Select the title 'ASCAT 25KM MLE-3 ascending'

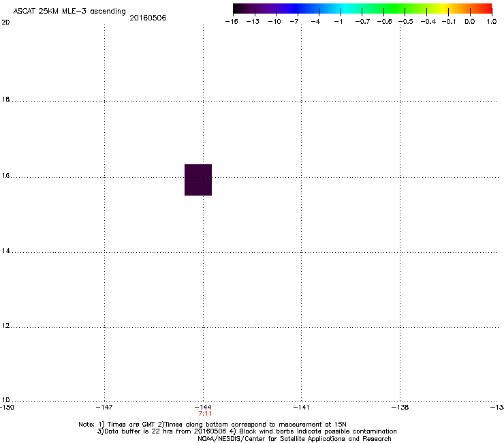[x=69, y=12]
